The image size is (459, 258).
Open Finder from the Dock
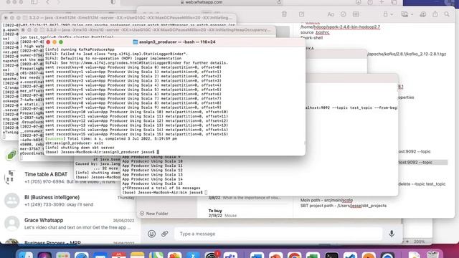26,256
